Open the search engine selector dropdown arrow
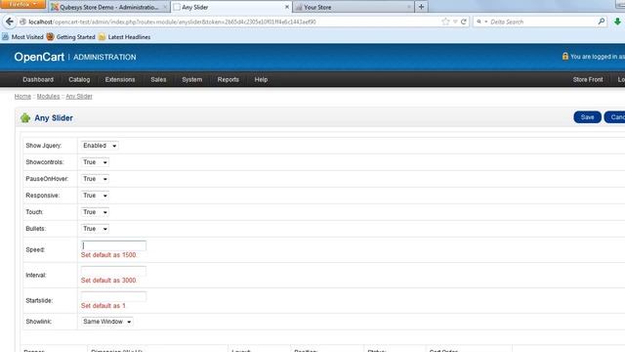Screen dimensions: 625x352 [486, 22]
